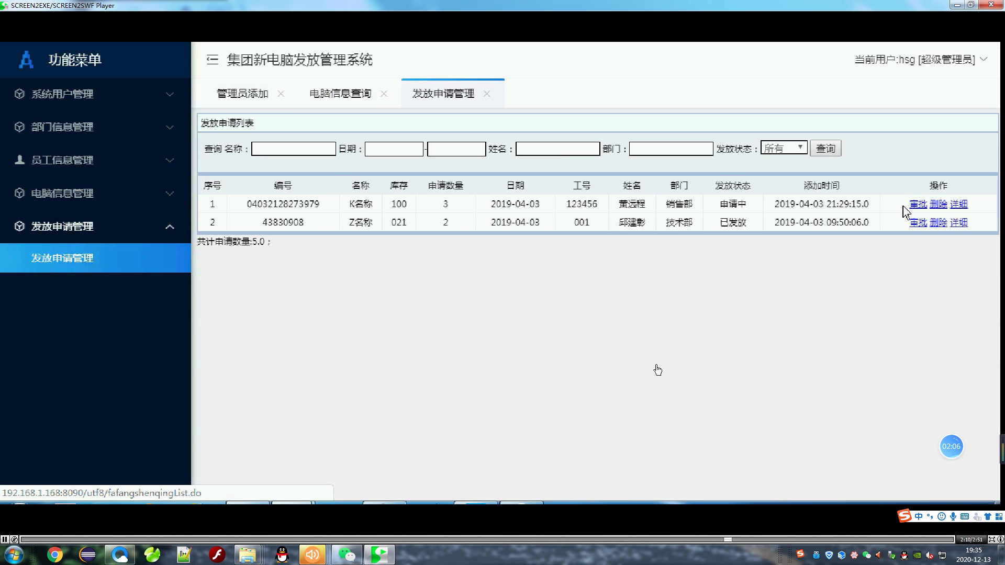The height and width of the screenshot is (565, 1005).
Task: Click 审批 link for row 43830908
Action: point(918,222)
